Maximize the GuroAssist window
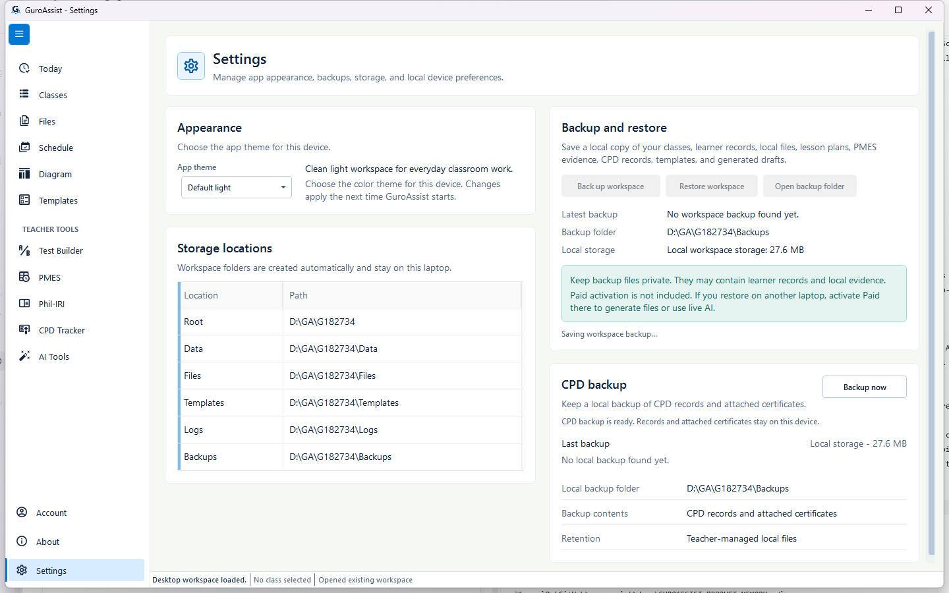The height and width of the screenshot is (593, 949). click(898, 10)
